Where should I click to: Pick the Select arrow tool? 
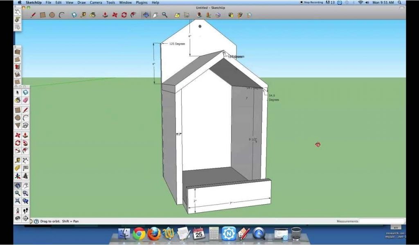pyautogui.click(x=18, y=93)
